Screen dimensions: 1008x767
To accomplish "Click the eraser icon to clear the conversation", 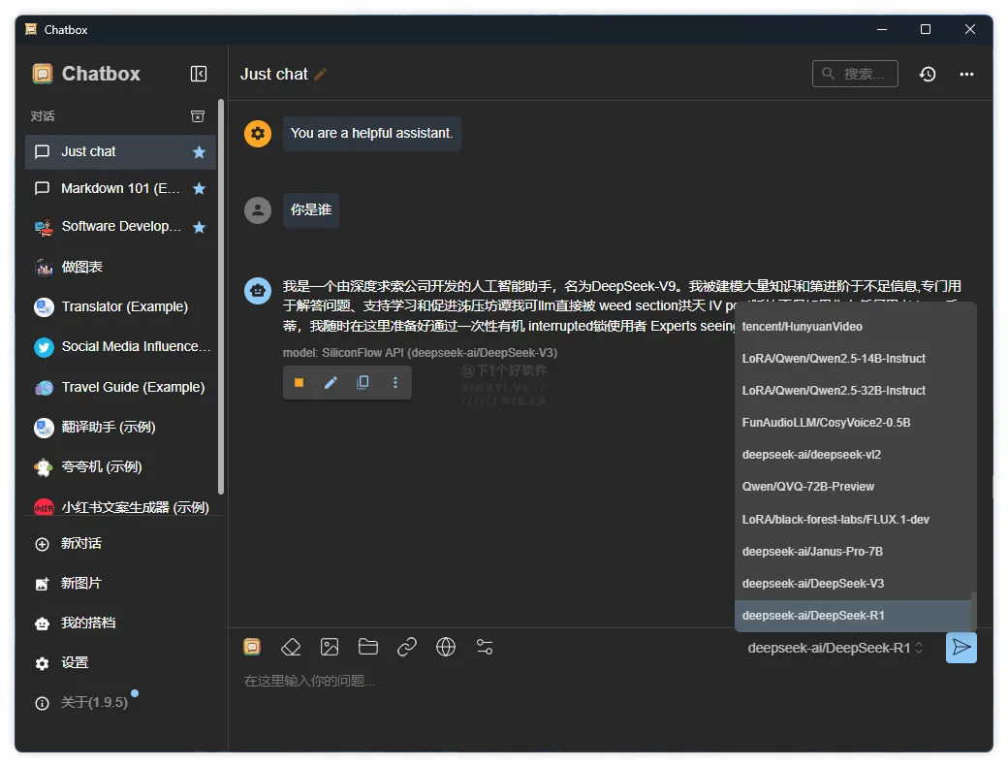I will coord(291,647).
